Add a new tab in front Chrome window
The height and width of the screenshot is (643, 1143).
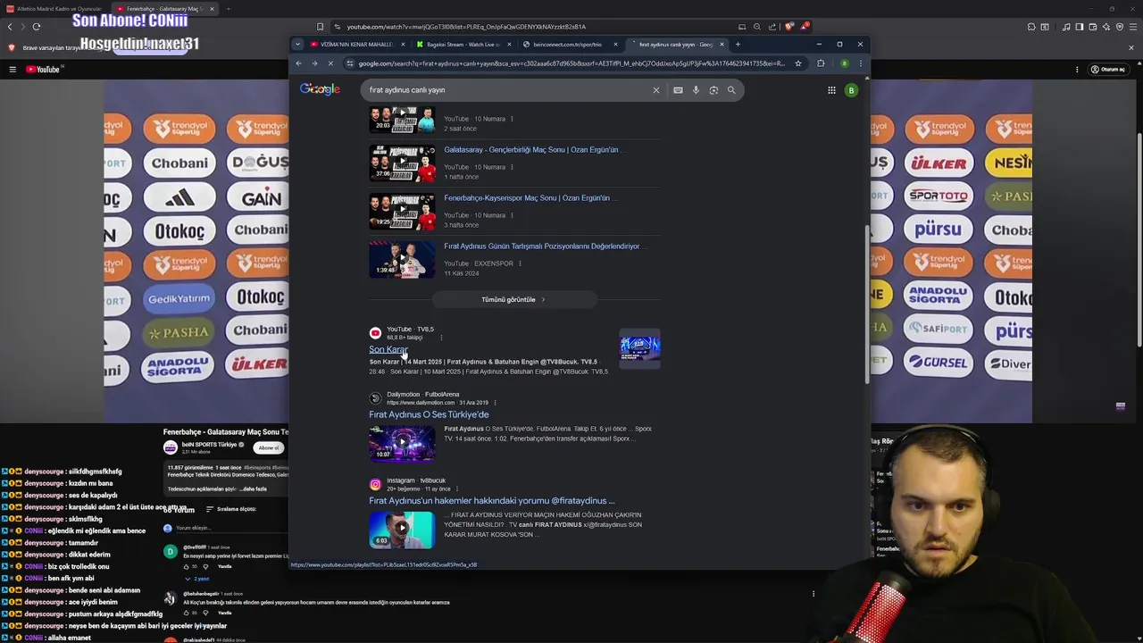pos(738,44)
